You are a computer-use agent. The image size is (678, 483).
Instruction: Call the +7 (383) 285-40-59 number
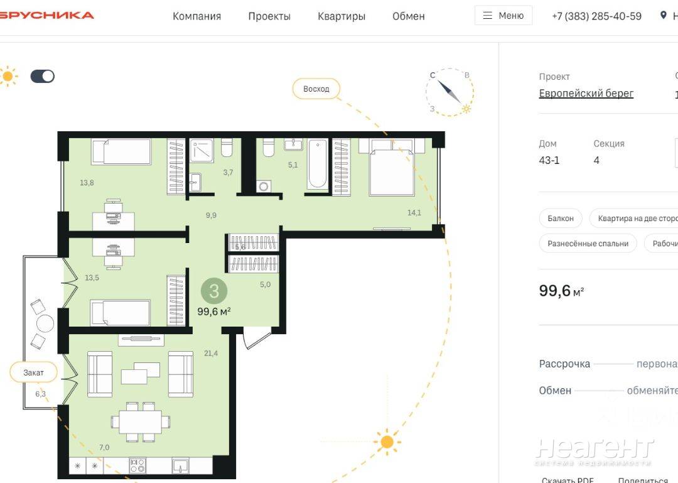tap(596, 16)
